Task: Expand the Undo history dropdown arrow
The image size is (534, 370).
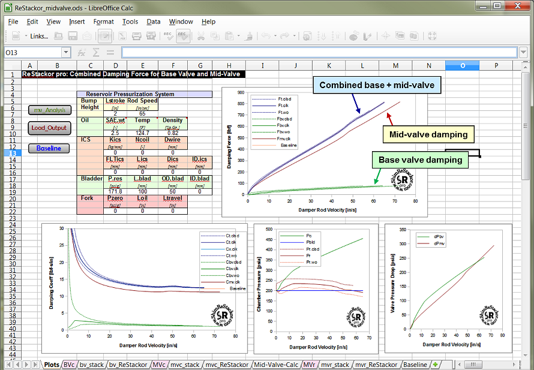Action: tap(275, 36)
